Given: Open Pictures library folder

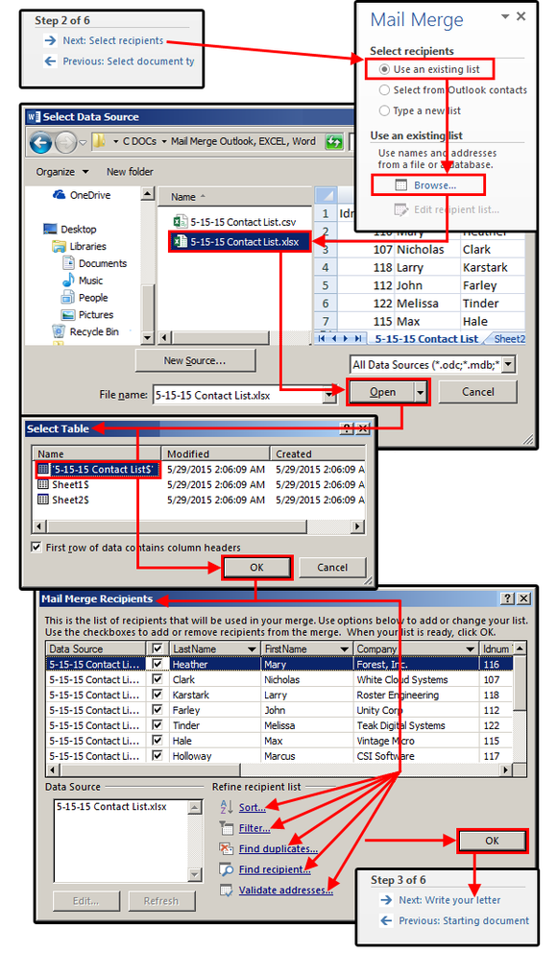Looking at the screenshot, I should [87, 314].
